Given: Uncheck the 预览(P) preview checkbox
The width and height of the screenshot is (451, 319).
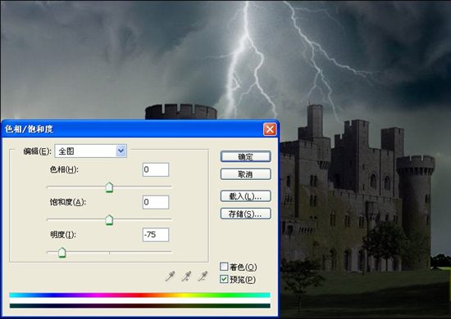Looking at the screenshot, I should [x=224, y=279].
